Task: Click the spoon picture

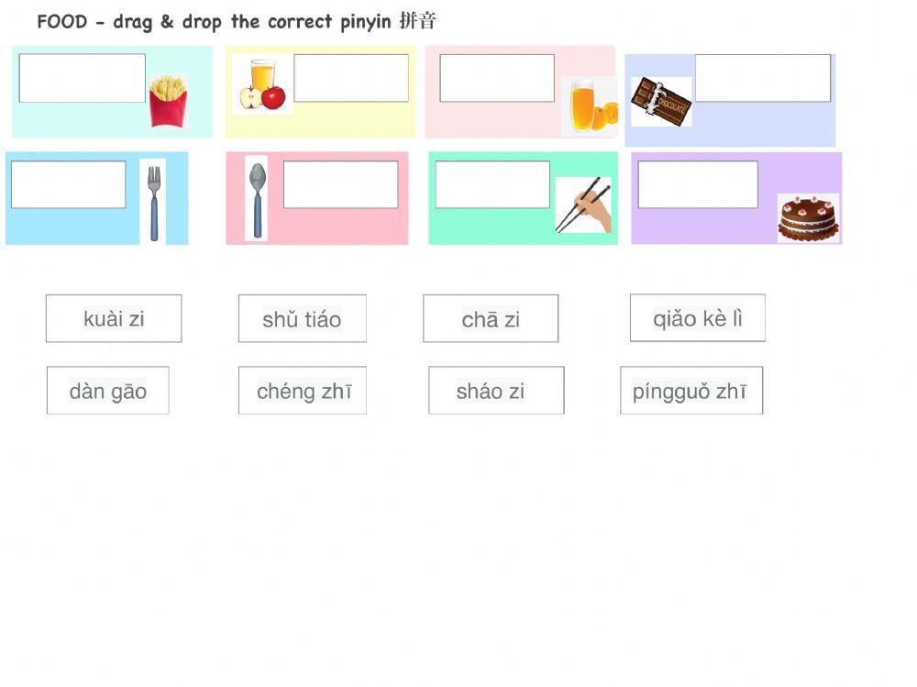Action: [257, 198]
